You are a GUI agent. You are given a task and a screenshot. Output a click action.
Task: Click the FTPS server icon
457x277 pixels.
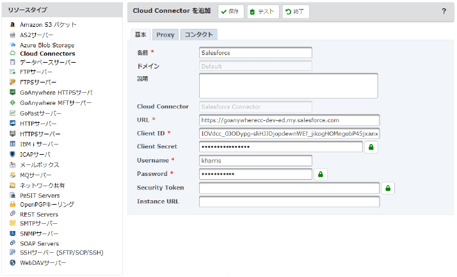pyautogui.click(x=13, y=82)
